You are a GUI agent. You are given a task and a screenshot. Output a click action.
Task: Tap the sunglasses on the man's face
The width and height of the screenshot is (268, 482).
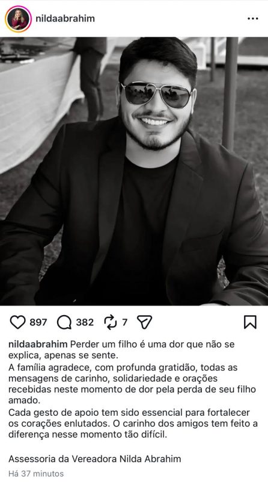(156, 95)
